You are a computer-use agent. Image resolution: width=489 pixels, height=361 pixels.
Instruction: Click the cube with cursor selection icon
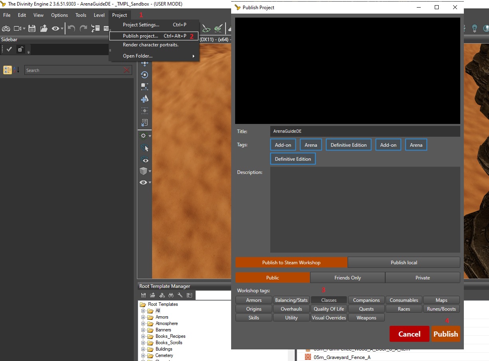pos(145,148)
